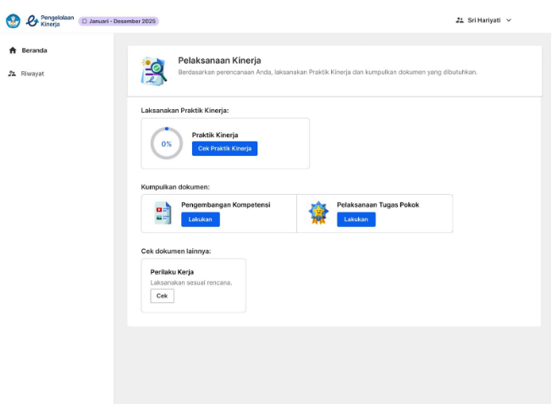Expand the chevron next to Sri Hariyati

(509, 20)
